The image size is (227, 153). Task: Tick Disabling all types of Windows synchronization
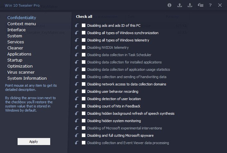(x=83, y=33)
